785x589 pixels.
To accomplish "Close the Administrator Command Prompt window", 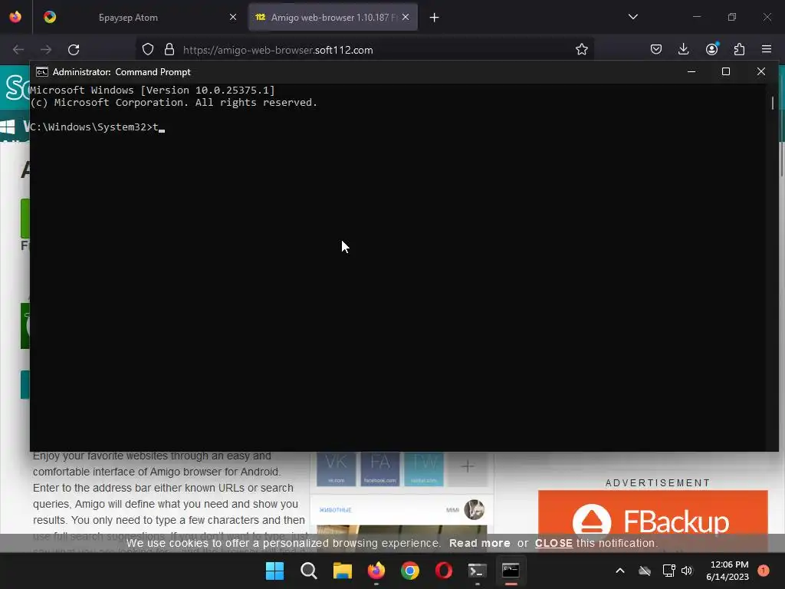I will point(761,72).
